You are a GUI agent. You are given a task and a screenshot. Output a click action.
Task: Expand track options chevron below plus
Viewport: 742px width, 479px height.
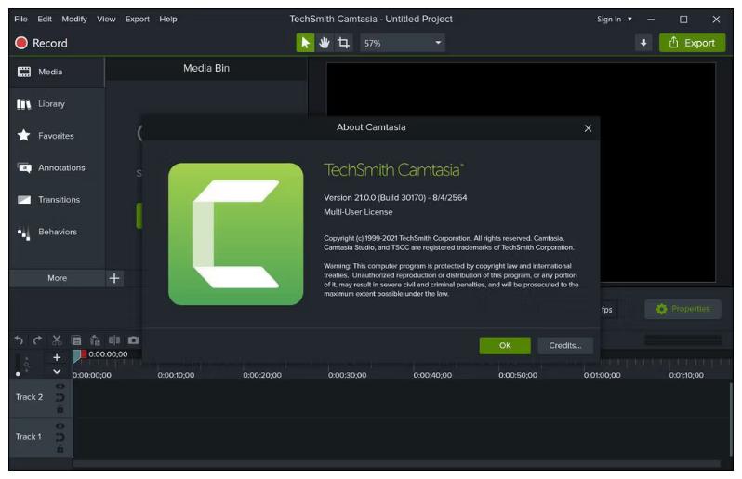[56, 372]
